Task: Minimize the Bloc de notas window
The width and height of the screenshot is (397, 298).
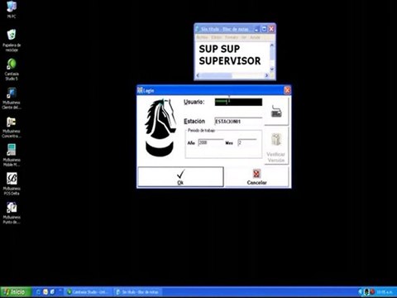Action: (256, 29)
